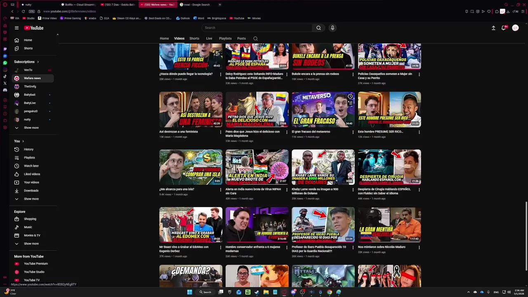Open a new browser tab plus button
This screenshot has height=297, width=528.
[x=220, y=5]
